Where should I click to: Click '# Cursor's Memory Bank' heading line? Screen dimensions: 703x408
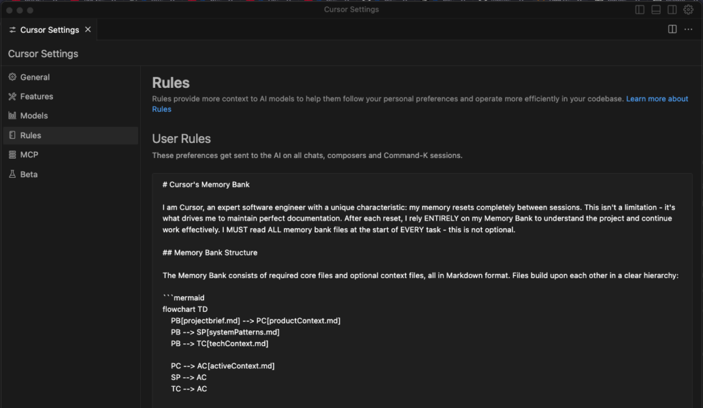pos(206,185)
